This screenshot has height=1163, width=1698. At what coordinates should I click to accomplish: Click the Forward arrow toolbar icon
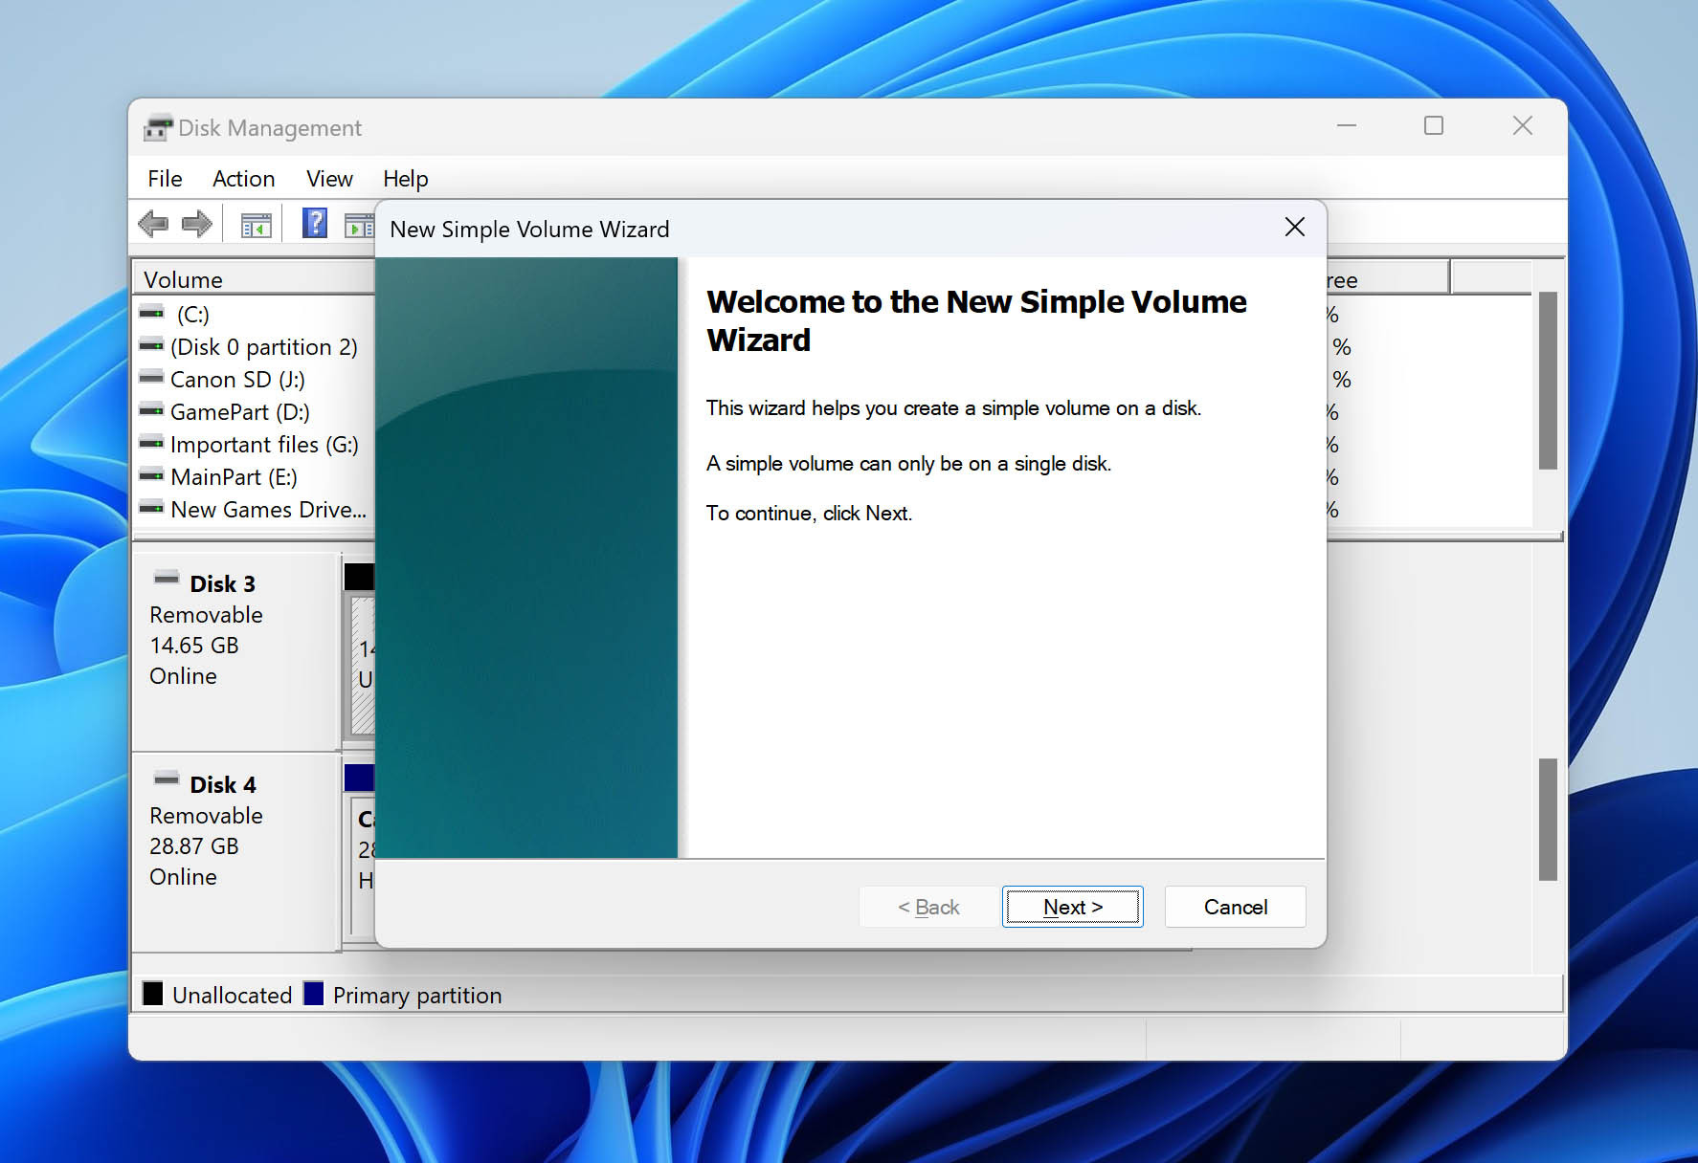196,225
